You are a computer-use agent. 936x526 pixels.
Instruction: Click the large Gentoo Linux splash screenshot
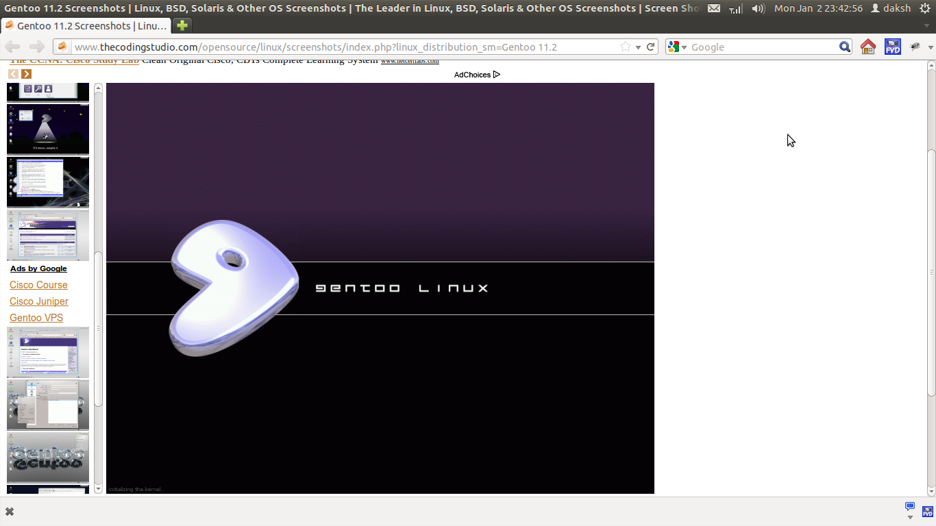(380, 288)
